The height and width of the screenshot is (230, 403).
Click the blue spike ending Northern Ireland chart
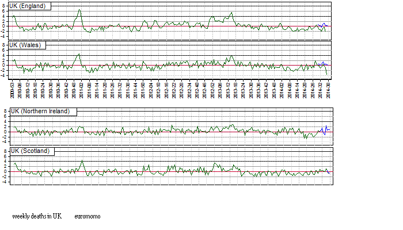click(x=326, y=127)
